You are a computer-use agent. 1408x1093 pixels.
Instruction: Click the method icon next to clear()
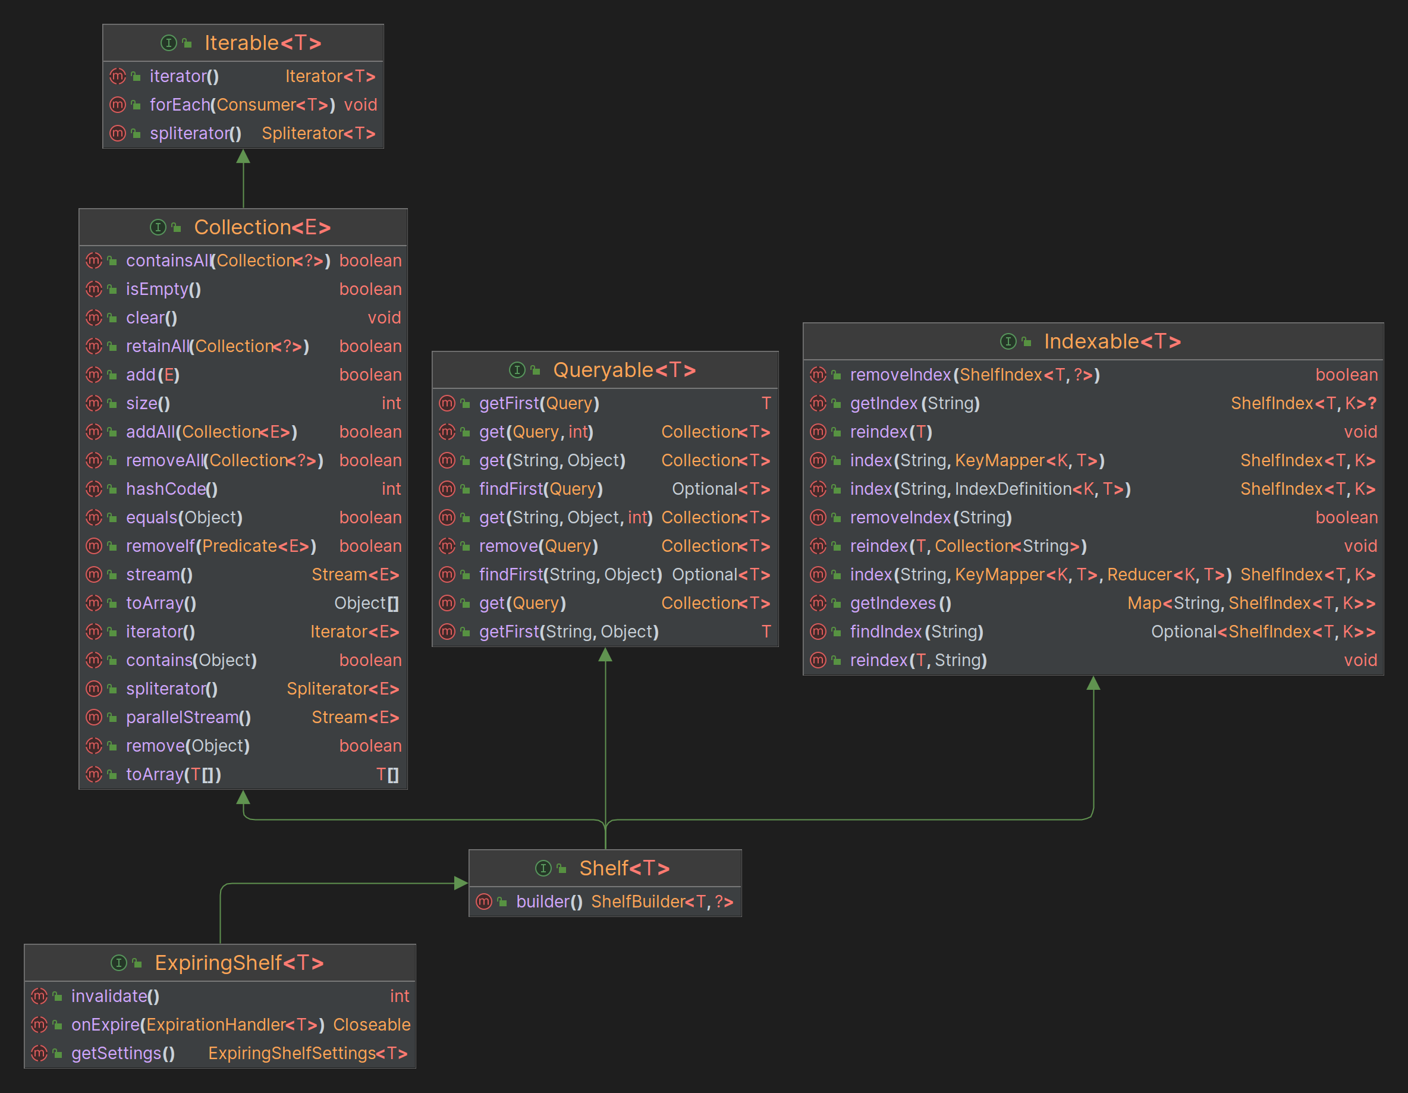click(94, 318)
